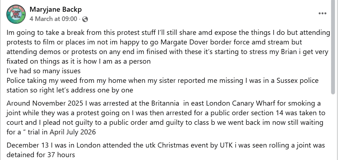Open the 4 March at 09:00 timestamp link
Image resolution: width=338 pixels, height=160 pixels.
(x=53, y=18)
